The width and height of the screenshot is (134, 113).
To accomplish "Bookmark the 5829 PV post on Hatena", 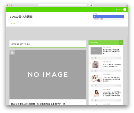I will (x=95, y=100).
